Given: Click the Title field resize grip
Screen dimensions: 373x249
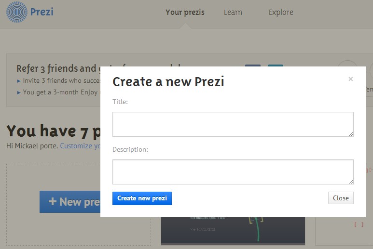Looking at the screenshot, I should (351, 134).
